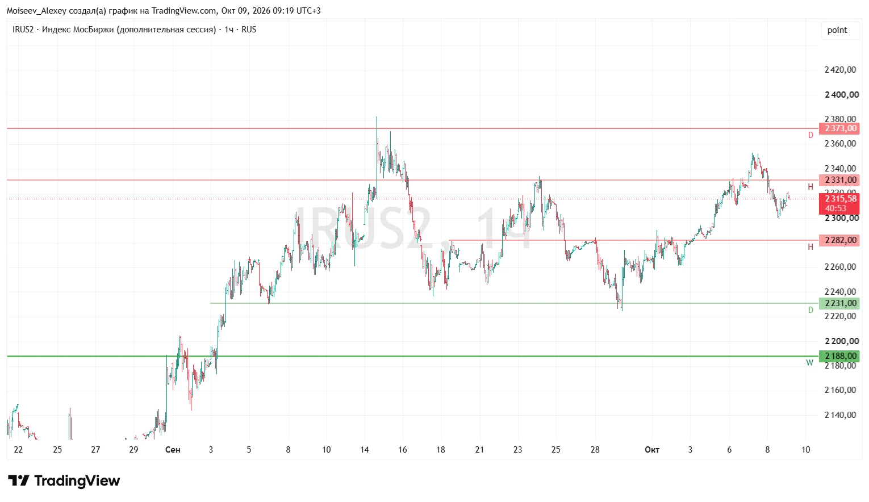Click the H marker under 2 331,00 line
This screenshot has height=502, width=869.
tap(810, 187)
